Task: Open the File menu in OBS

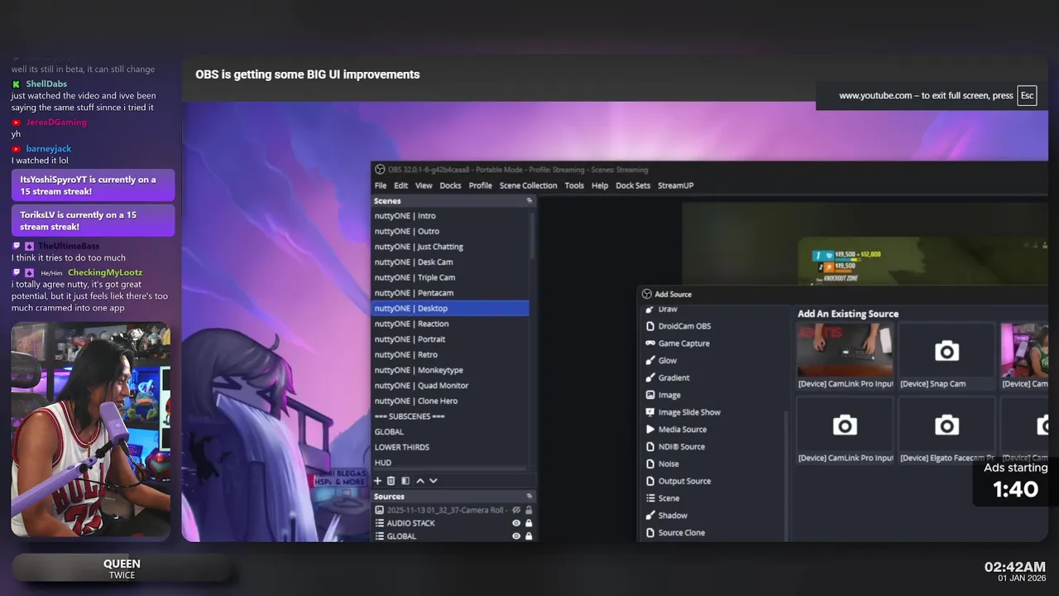Action: [x=381, y=185]
